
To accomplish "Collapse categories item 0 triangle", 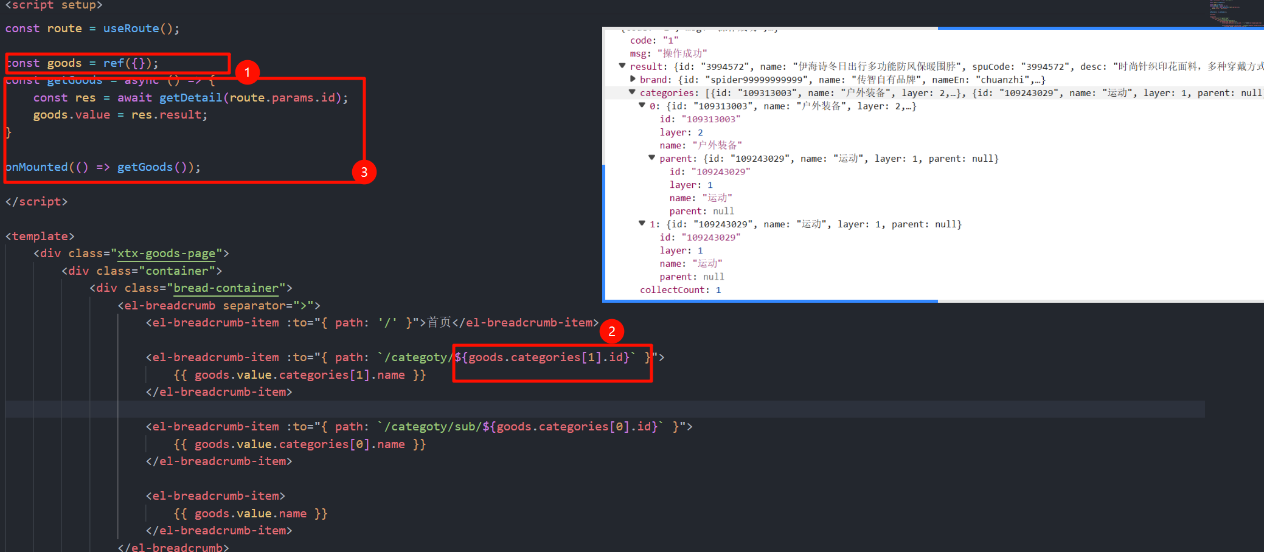I will [642, 105].
